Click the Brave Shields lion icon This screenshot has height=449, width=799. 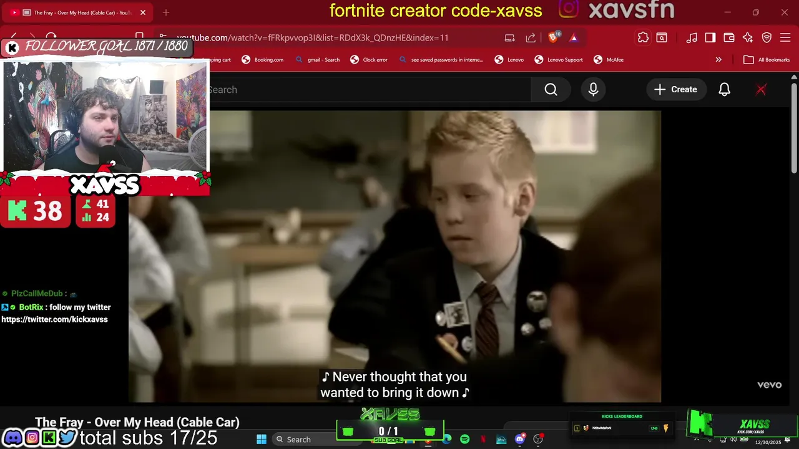click(553, 37)
